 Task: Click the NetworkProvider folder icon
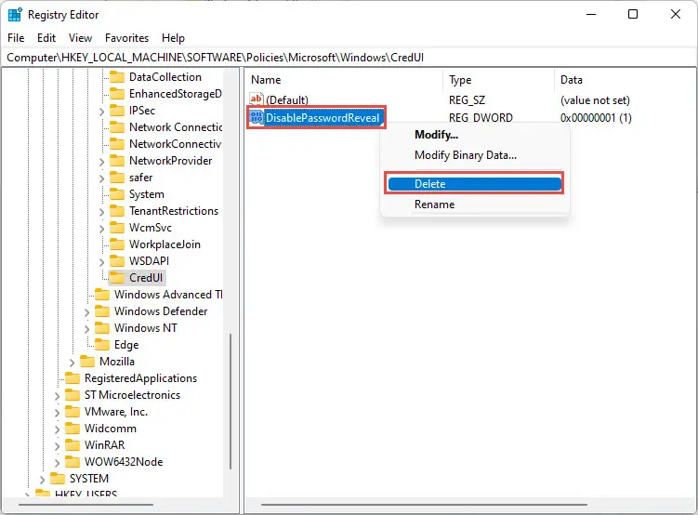[x=116, y=161]
